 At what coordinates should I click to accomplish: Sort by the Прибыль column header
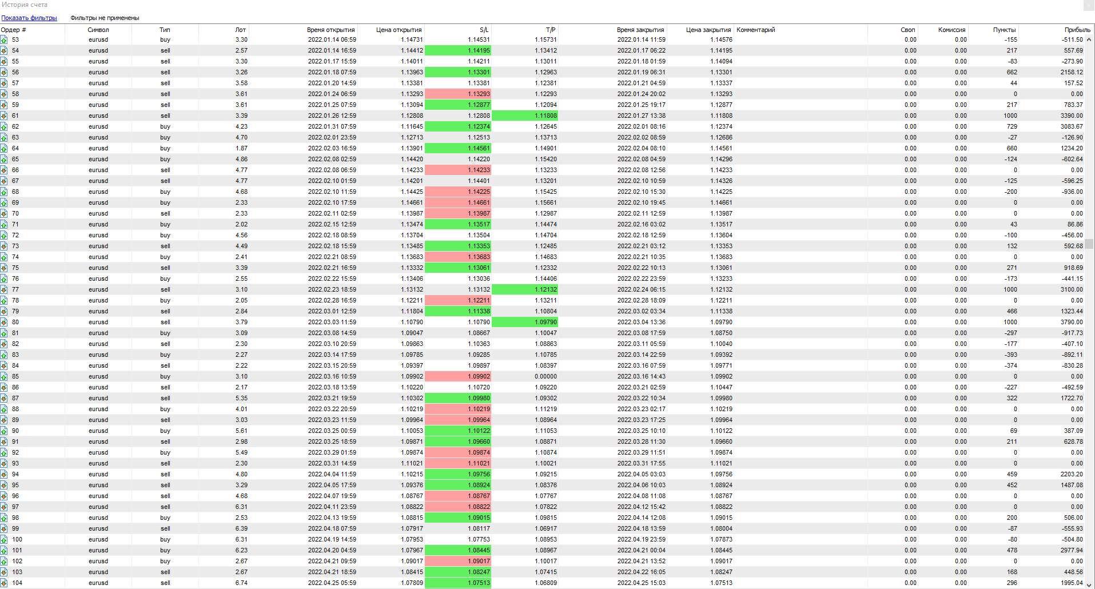pos(1077,30)
